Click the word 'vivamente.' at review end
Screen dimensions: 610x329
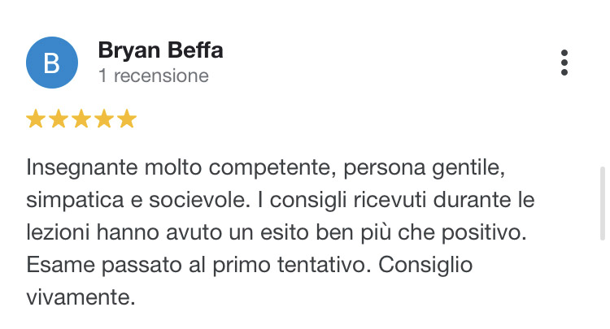tap(81, 297)
